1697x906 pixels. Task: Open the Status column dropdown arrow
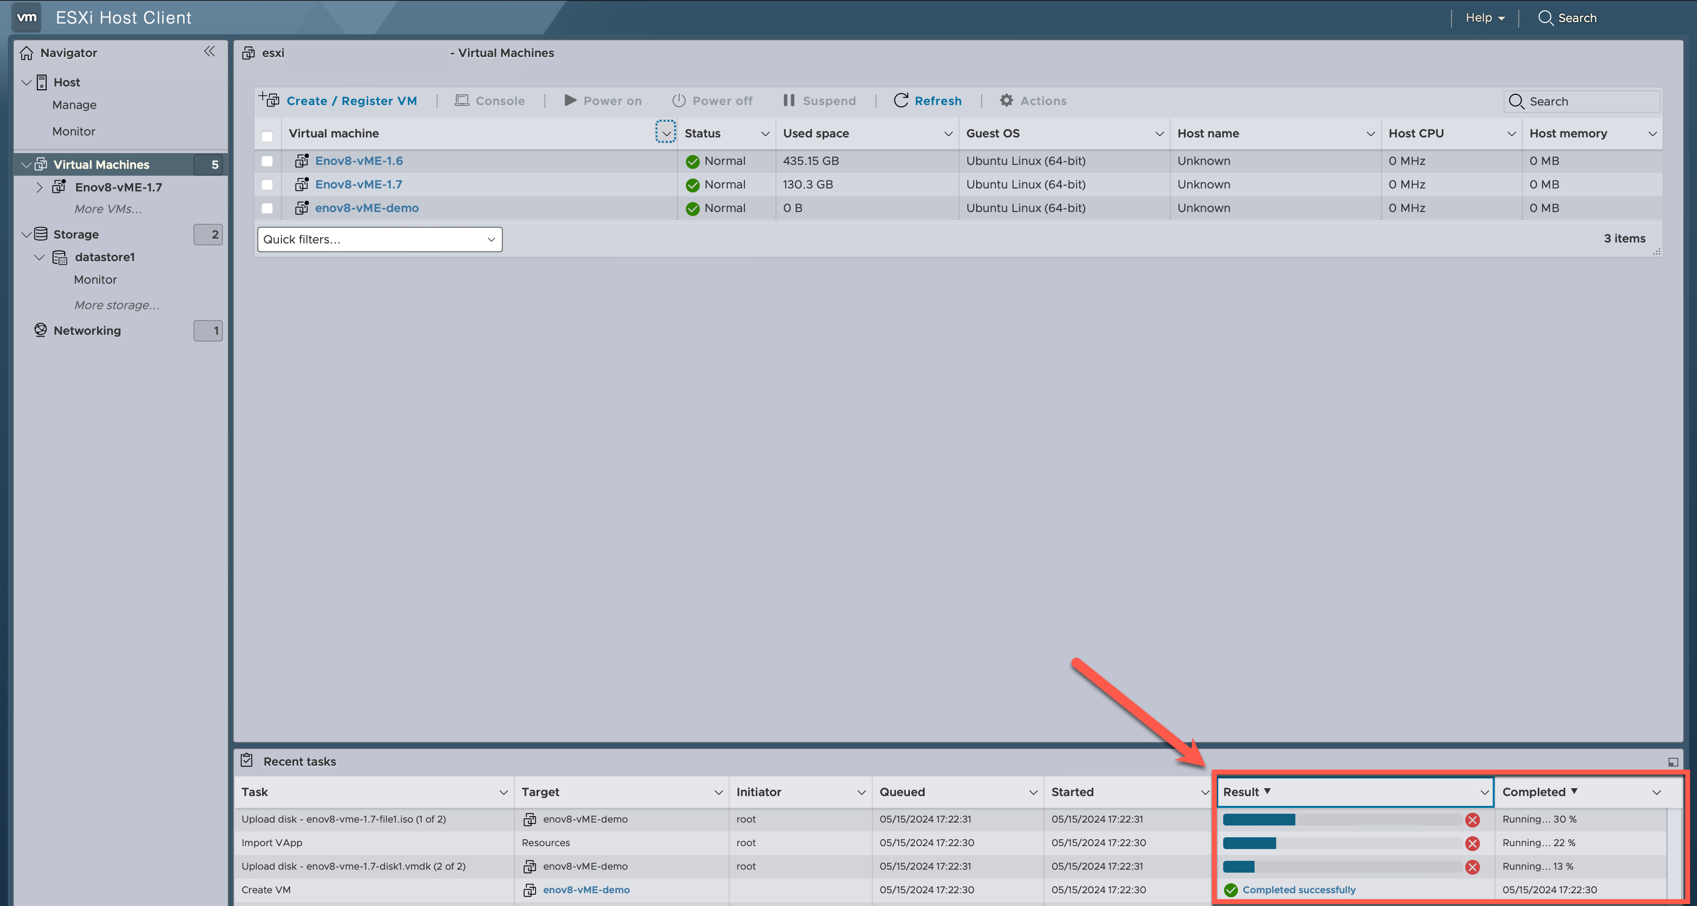[x=765, y=133]
